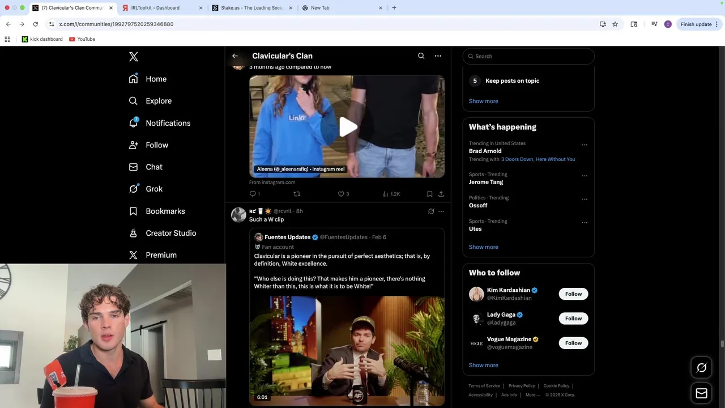The image size is (725, 408).
Task: Open Explore from the sidebar
Action: point(150,101)
